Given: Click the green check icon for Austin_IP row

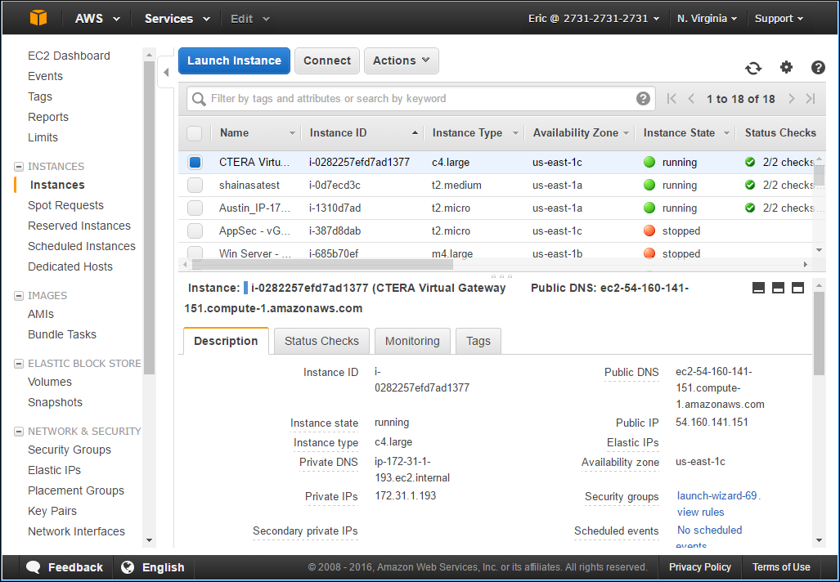Looking at the screenshot, I should tap(750, 208).
